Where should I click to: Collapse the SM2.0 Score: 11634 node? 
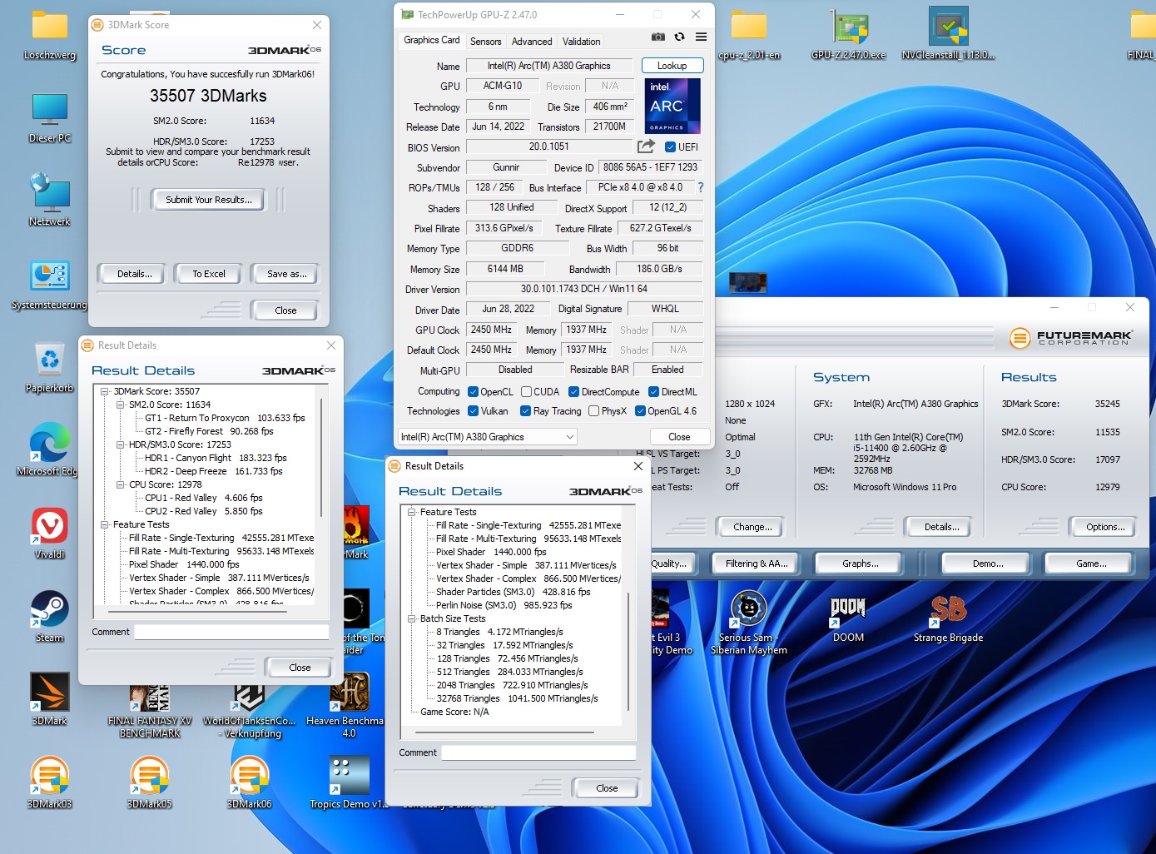pyautogui.click(x=121, y=405)
